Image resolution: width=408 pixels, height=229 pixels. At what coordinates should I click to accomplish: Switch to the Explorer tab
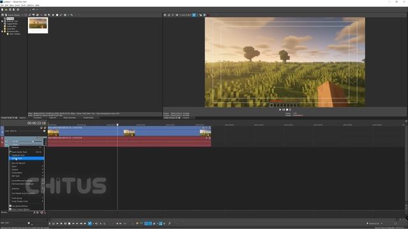coord(22,118)
